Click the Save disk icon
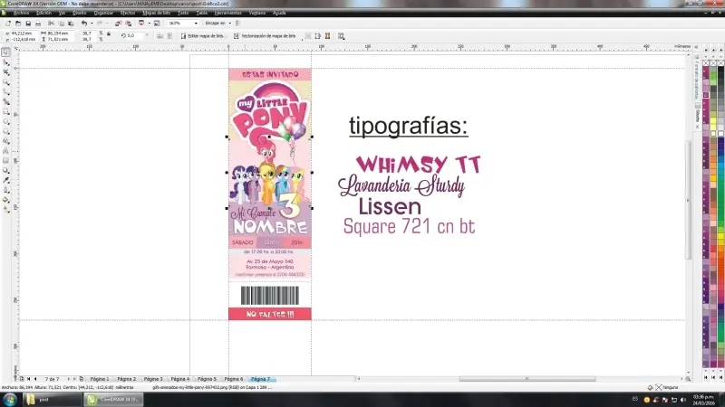725x407 pixels. click(28, 24)
